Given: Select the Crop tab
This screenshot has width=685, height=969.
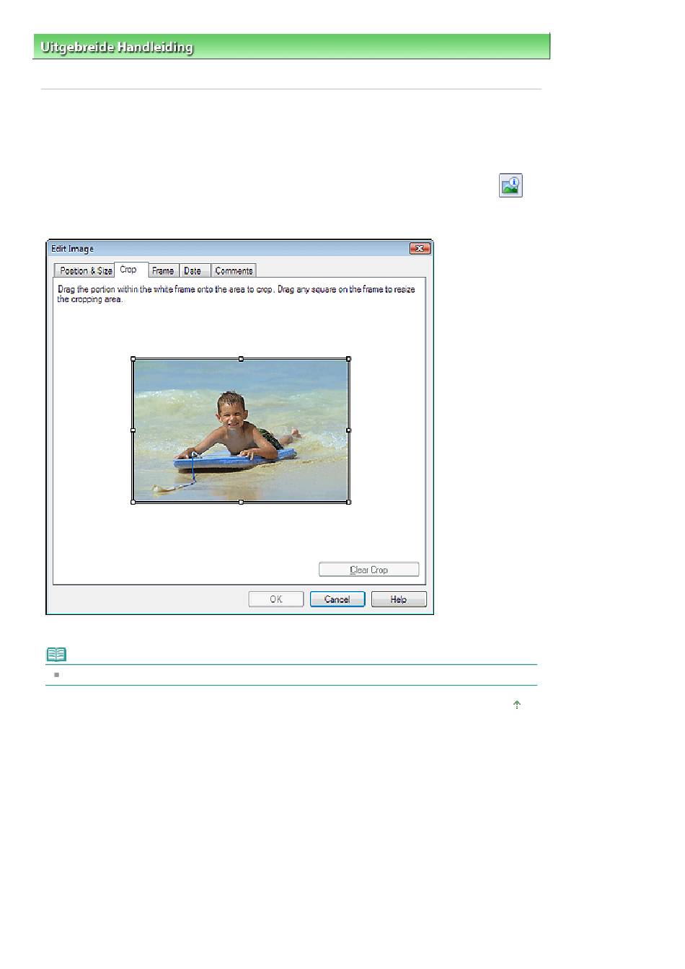Looking at the screenshot, I should [130, 270].
